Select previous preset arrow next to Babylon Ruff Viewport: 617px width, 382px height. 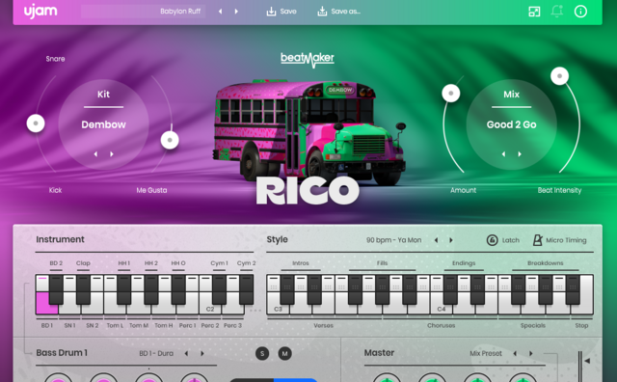pos(221,12)
